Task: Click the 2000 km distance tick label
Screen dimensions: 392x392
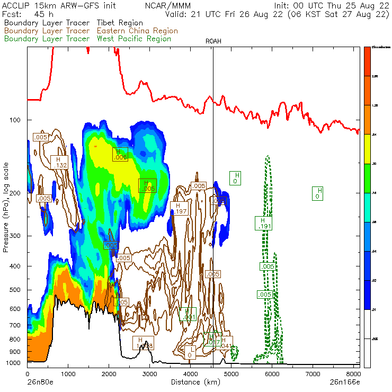Action: click(109, 374)
